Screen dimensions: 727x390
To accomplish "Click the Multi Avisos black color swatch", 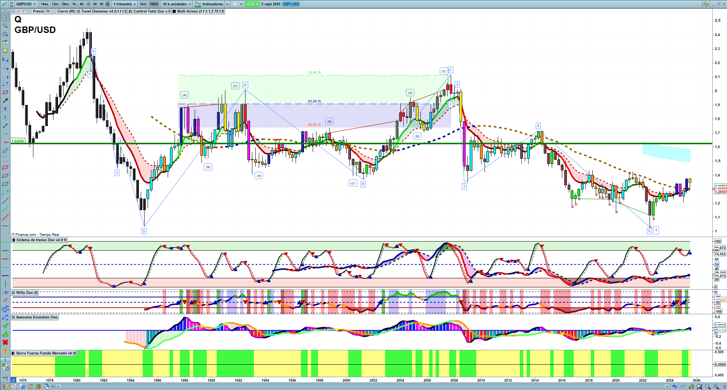I will click(x=174, y=11).
